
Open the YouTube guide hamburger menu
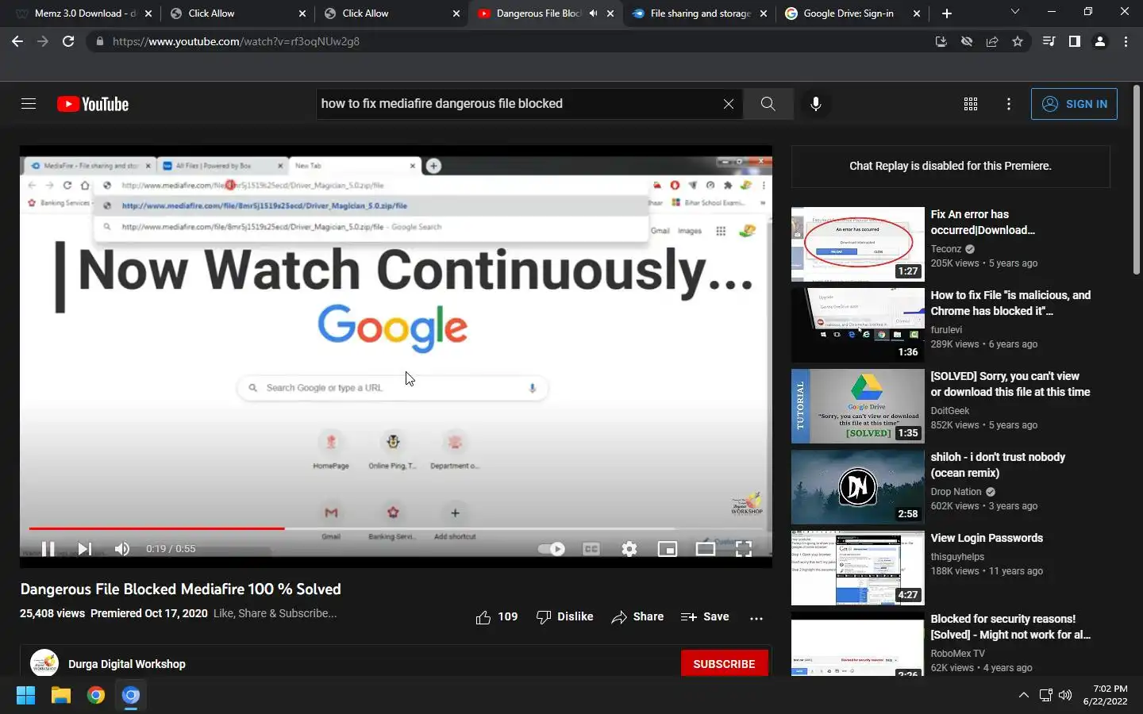(x=29, y=104)
